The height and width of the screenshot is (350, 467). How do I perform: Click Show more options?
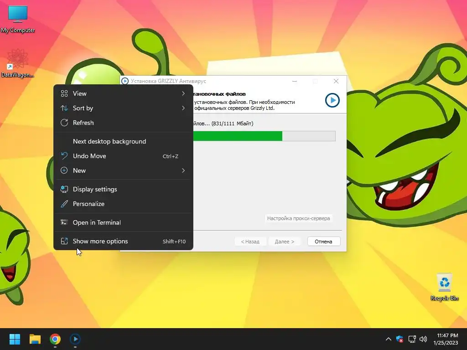[123, 242]
